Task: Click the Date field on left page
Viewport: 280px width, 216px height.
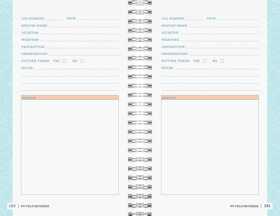Action: [x=98, y=19]
